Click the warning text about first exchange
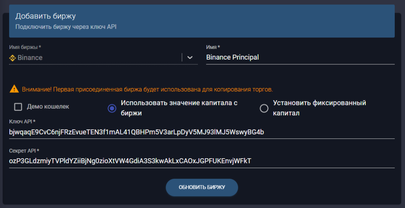Image resolution: width=405 pixels, height=208 pixels. [x=148, y=90]
